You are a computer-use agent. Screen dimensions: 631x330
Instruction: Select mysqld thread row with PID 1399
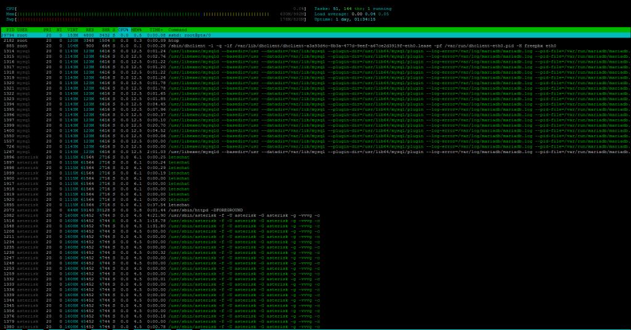315,125
